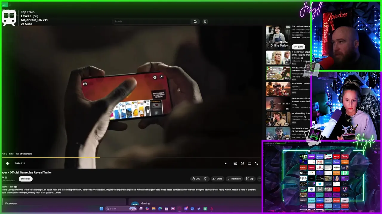The width and height of the screenshot is (382, 214).
Task: Open The Hartford sponsored ad thumbnail
Action: coord(278,37)
